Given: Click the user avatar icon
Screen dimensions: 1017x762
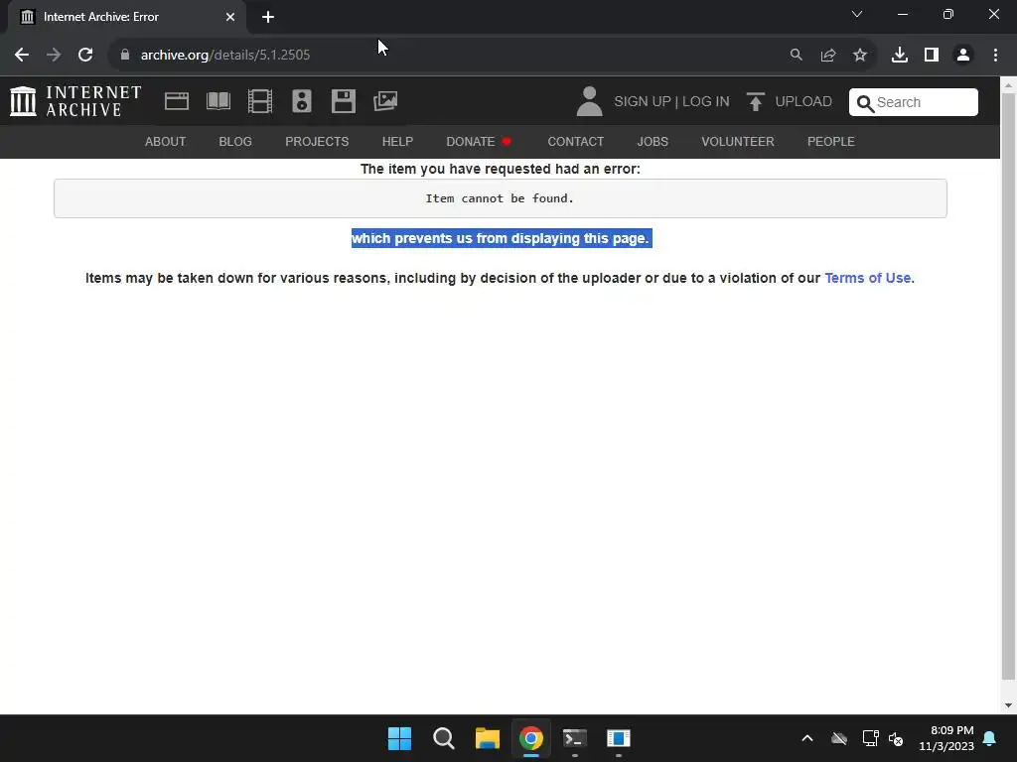Looking at the screenshot, I should pos(589,101).
